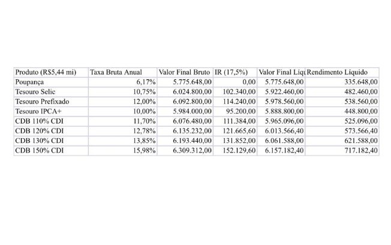Select the 0,00 IR cell for Poupança
The height and width of the screenshot is (245, 391).
[x=235, y=82]
